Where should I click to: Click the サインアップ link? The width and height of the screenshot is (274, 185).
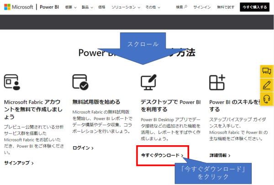click(x=19, y=163)
